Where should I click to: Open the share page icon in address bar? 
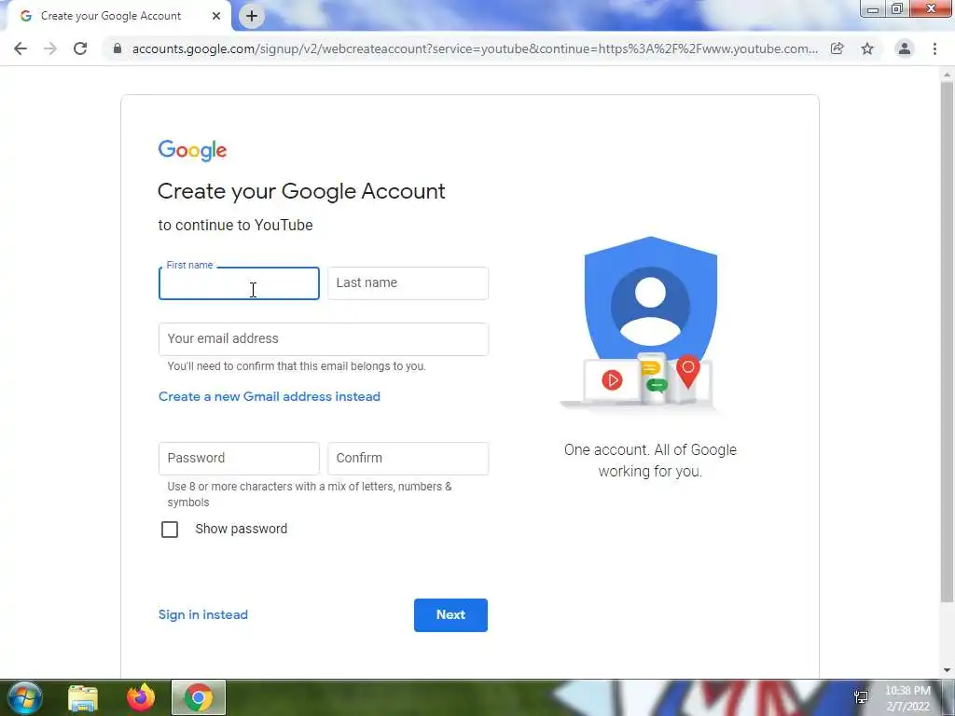(837, 48)
